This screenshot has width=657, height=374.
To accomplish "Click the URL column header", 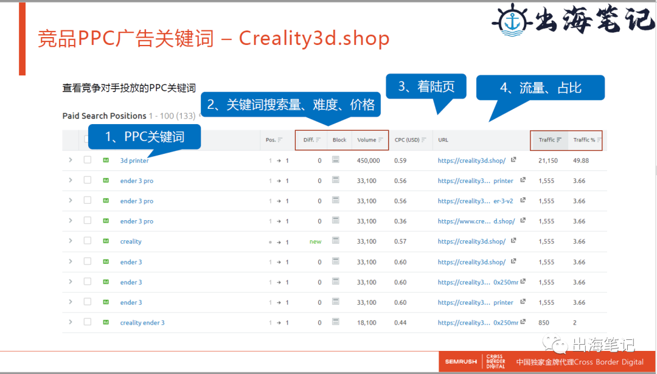I will point(443,140).
